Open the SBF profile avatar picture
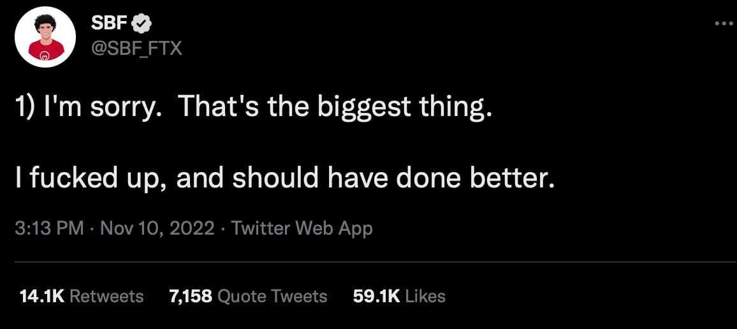737x329 pixels. pos(41,40)
